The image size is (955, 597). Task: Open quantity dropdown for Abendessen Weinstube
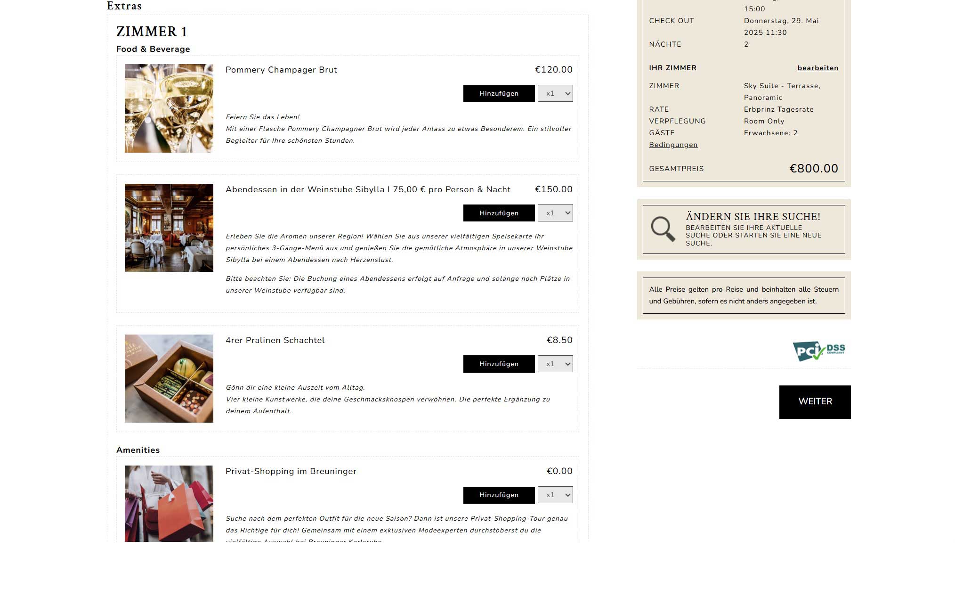(x=556, y=213)
